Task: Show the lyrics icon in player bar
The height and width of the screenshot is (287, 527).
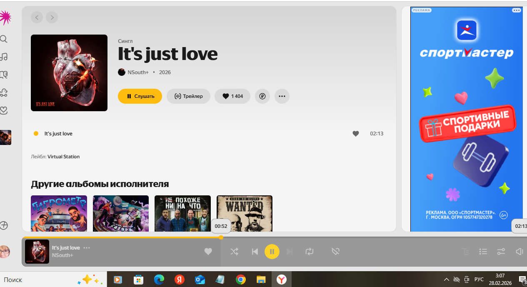Action: (x=465, y=251)
